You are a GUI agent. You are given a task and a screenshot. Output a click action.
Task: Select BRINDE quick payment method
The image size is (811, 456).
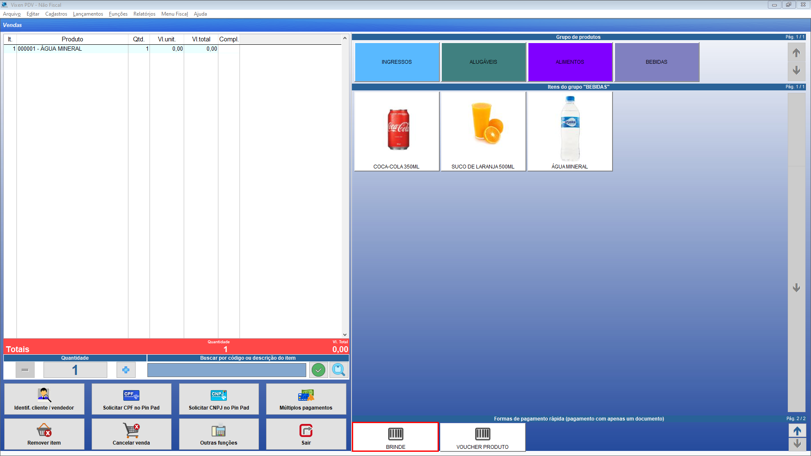tap(395, 437)
